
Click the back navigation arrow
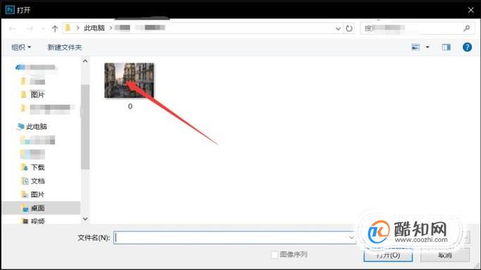click(x=12, y=28)
